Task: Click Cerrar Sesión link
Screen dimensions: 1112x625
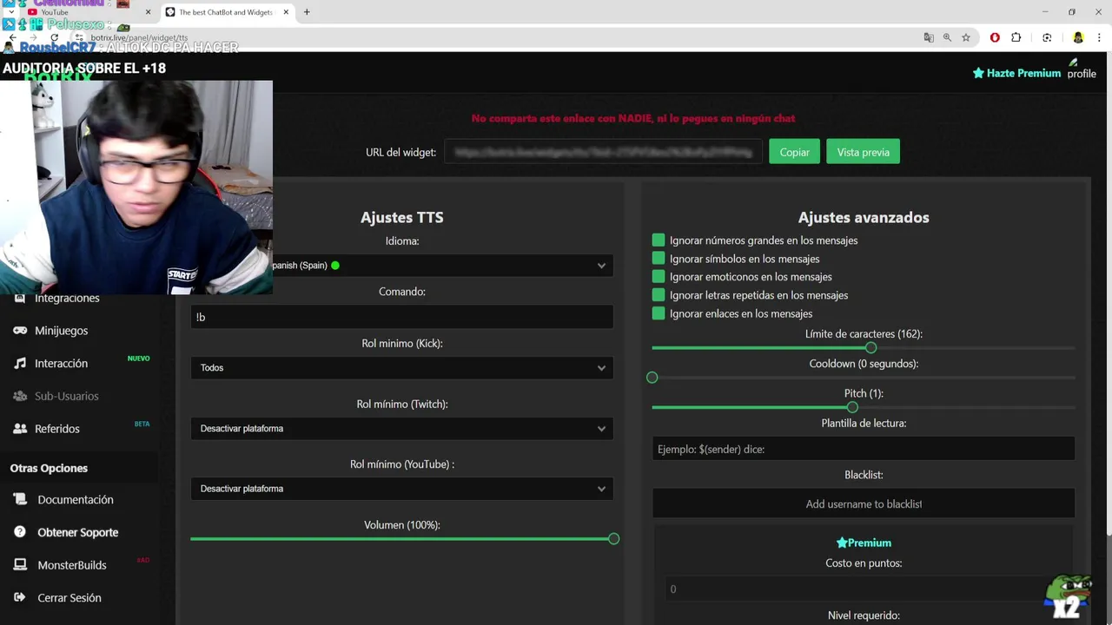Action: [69, 598]
